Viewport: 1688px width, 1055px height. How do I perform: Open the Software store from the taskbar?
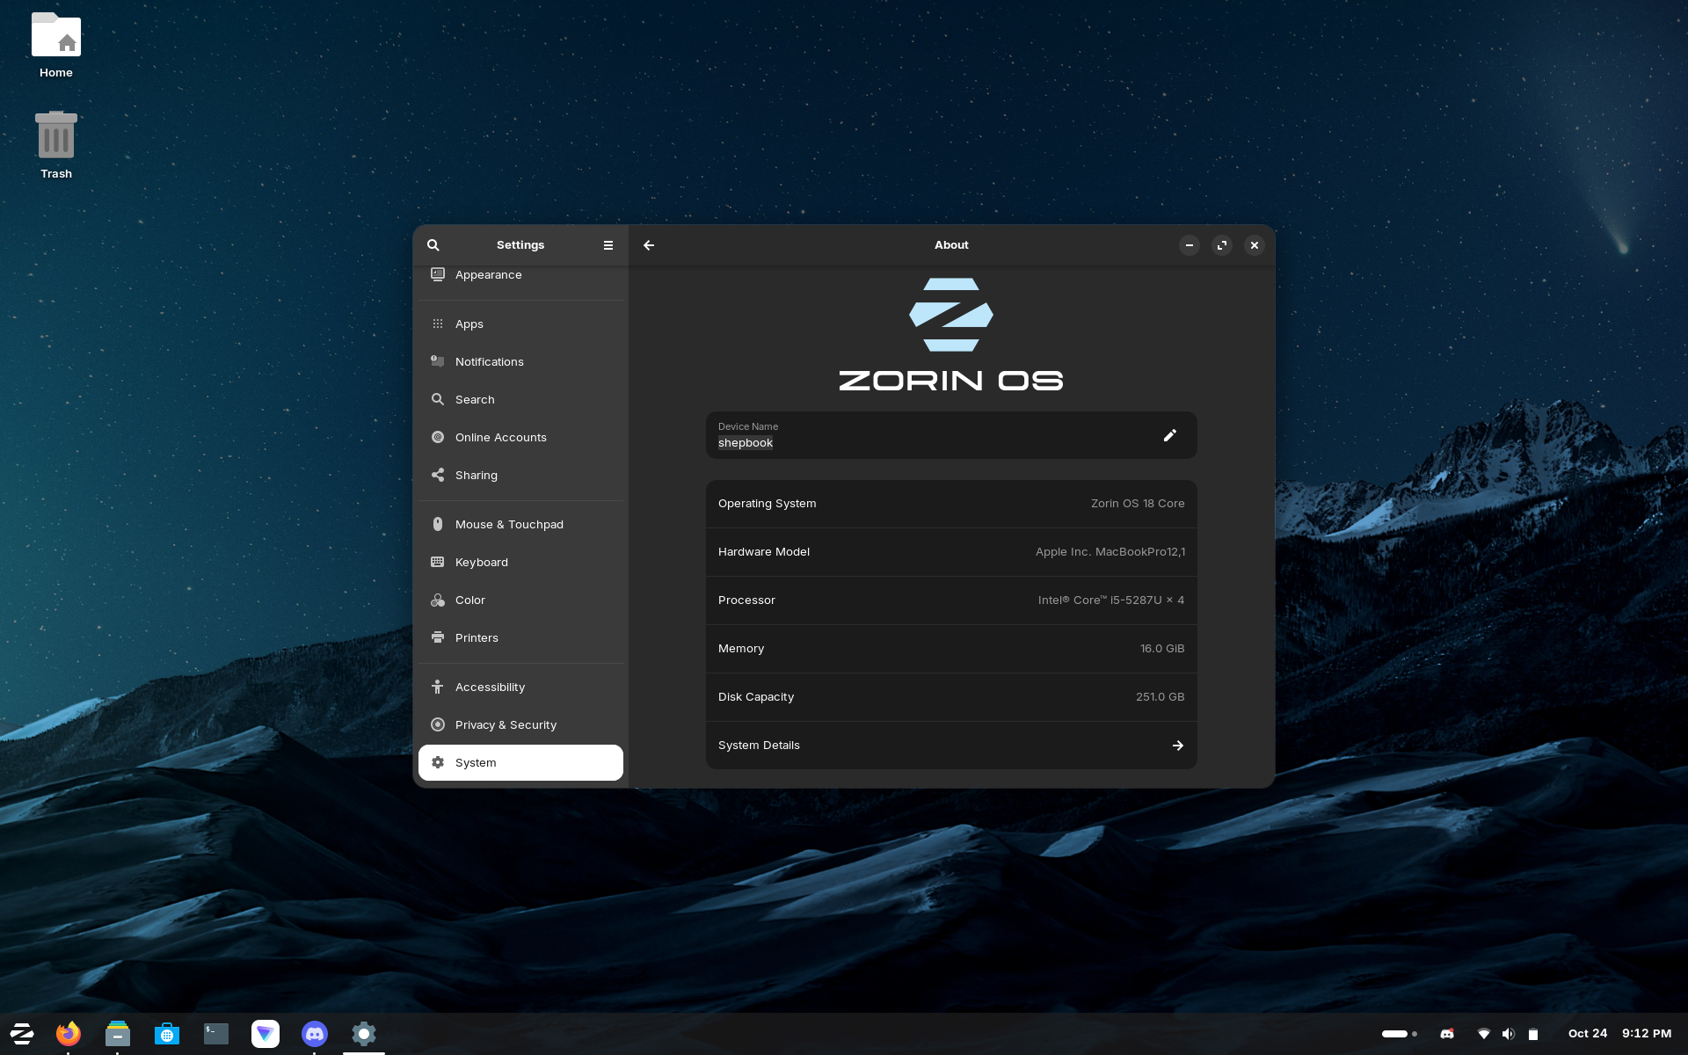pyautogui.click(x=167, y=1034)
